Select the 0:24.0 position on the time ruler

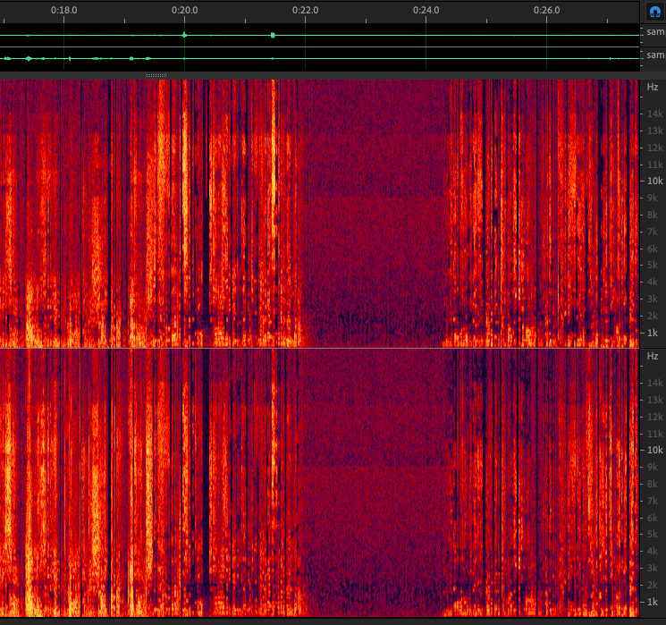[426, 11]
